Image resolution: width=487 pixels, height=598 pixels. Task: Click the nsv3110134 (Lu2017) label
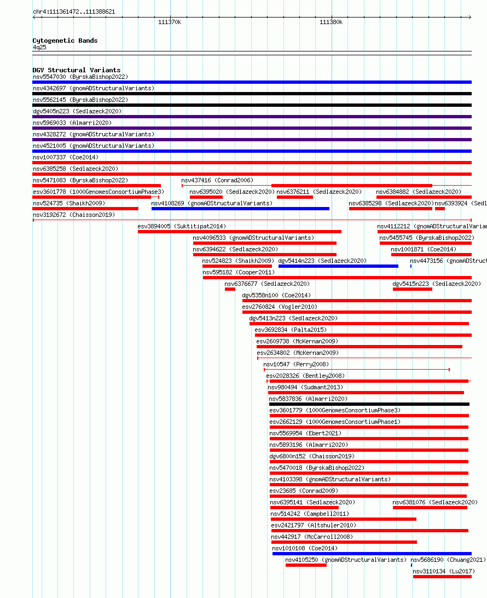(444, 571)
